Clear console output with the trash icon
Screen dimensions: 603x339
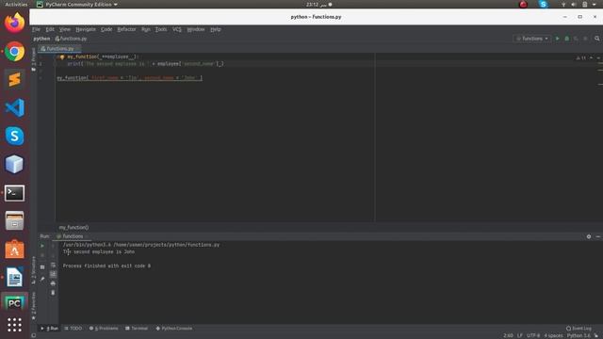click(53, 293)
